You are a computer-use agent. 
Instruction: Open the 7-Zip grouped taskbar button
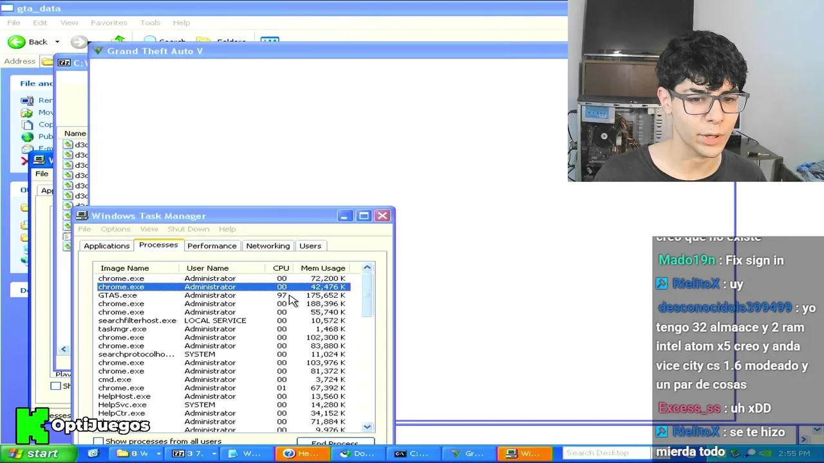click(194, 453)
